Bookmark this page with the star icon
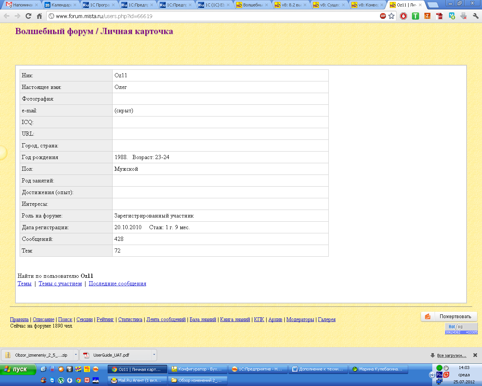The width and height of the screenshot is (482, 386). pyautogui.click(x=391, y=16)
